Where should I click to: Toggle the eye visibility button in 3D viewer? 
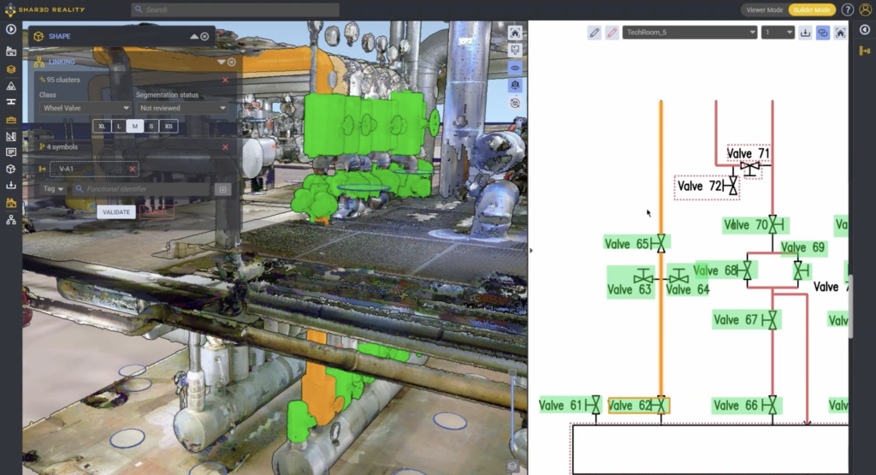click(x=515, y=67)
